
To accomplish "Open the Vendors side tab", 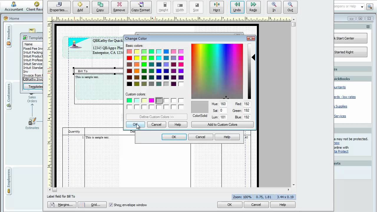I will pos(9,36).
